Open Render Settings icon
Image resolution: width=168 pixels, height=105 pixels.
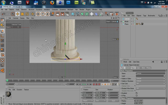(67, 14)
